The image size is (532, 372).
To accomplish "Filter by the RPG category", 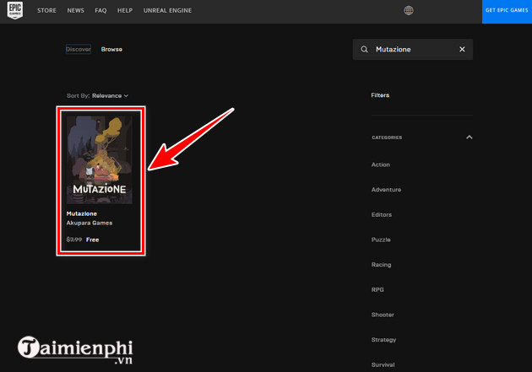I will tap(377, 290).
